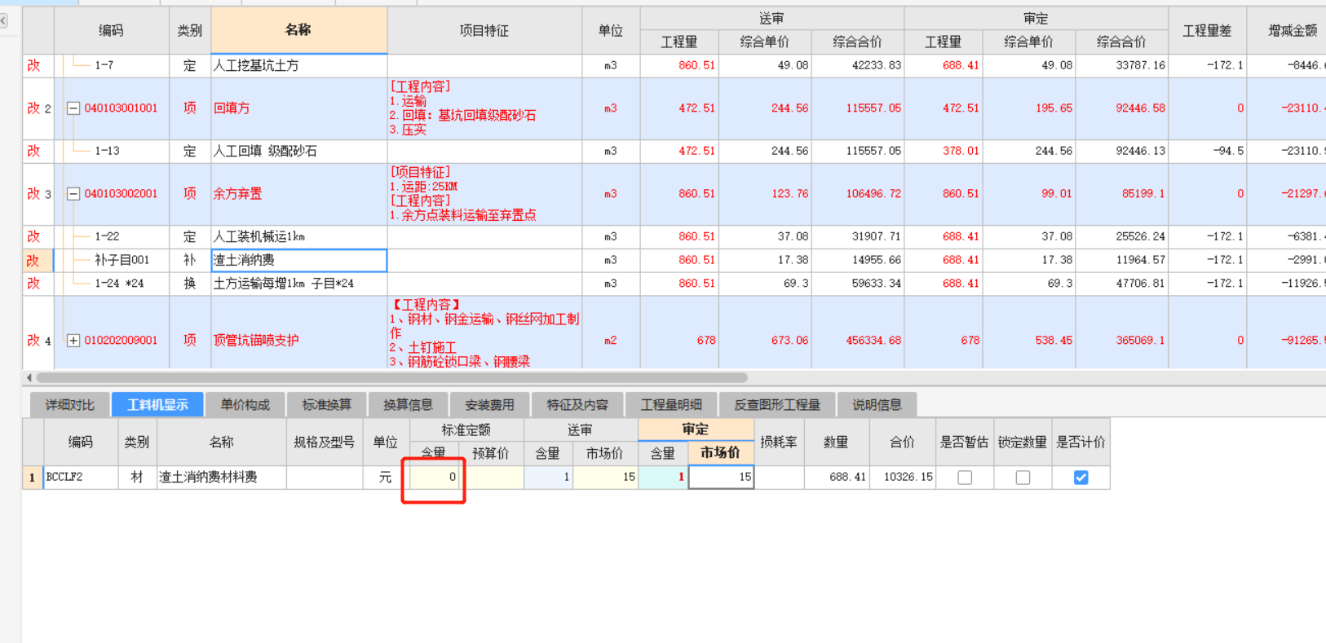The width and height of the screenshot is (1326, 643).
Task: Click the 工程量差 column header
Action: tap(1207, 30)
